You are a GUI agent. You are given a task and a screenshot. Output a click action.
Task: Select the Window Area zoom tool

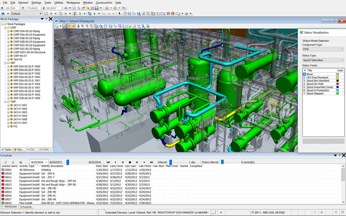91,26
